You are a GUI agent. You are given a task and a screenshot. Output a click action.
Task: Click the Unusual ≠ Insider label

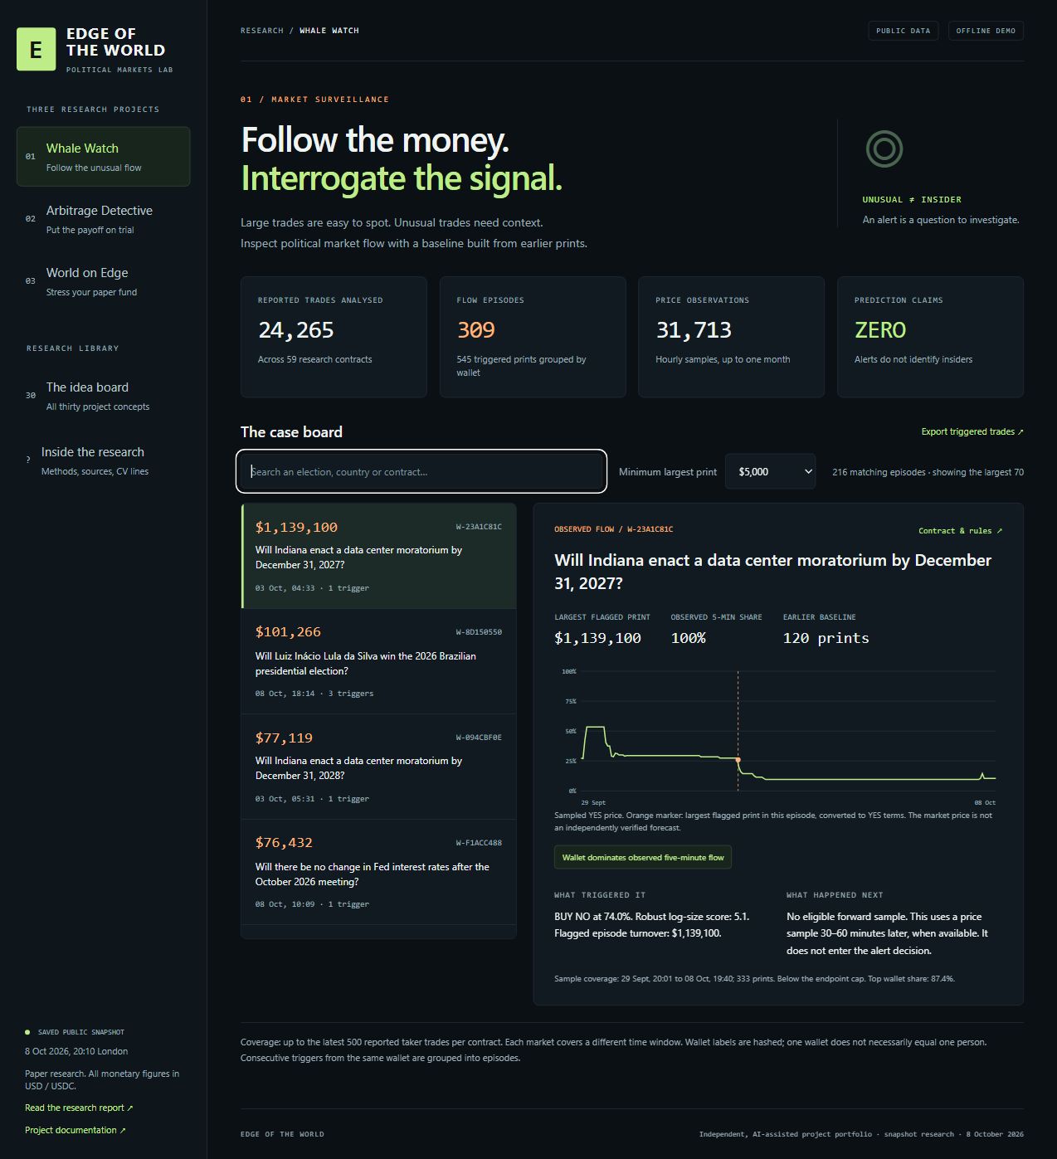[x=912, y=200]
